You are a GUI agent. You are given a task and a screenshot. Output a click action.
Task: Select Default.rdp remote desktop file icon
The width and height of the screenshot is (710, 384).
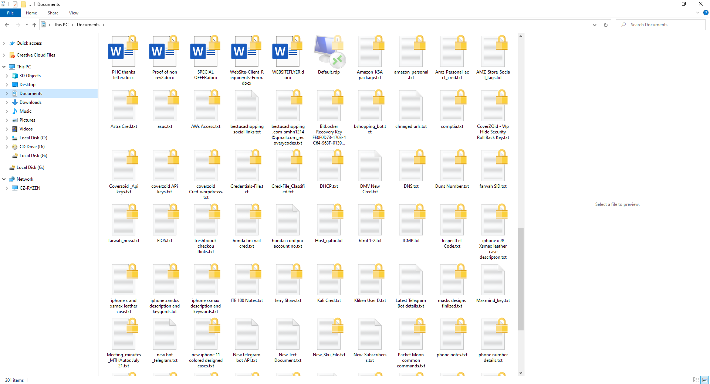tap(329, 52)
